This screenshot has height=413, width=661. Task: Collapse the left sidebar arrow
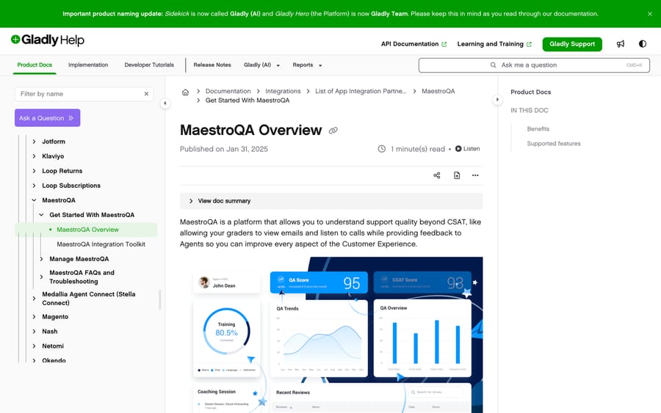point(165,103)
